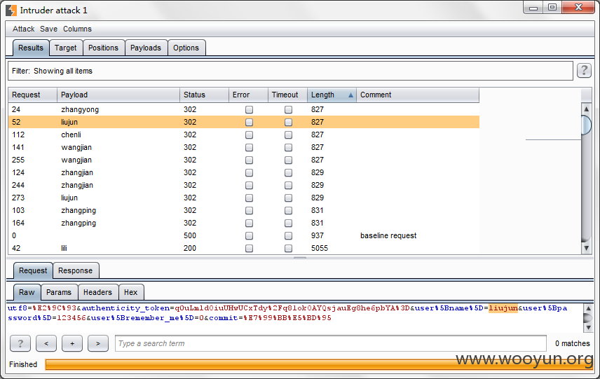The height and width of the screenshot is (379, 600).
Task: Select the lili row with status 200
Action: 244,248
